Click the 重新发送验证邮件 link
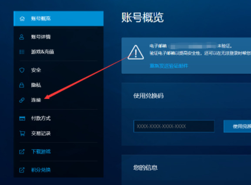 (x=169, y=66)
